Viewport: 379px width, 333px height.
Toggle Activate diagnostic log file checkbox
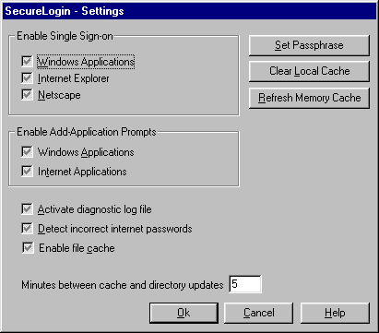click(x=27, y=209)
